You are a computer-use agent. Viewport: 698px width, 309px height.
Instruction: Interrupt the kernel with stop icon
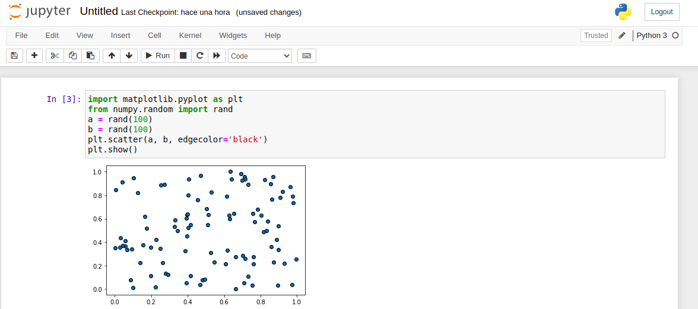(x=183, y=56)
